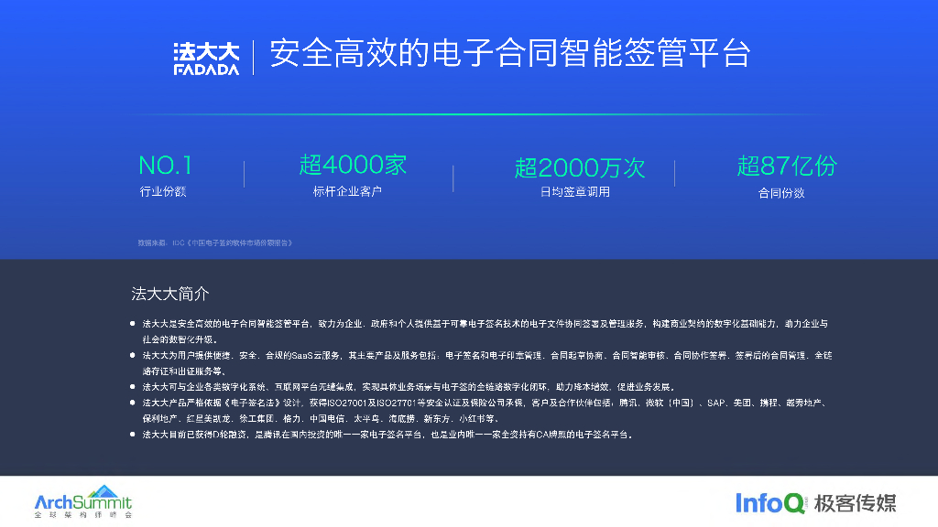Click the 日均签章调用 label
This screenshot has width=938, height=527.
coord(575,192)
